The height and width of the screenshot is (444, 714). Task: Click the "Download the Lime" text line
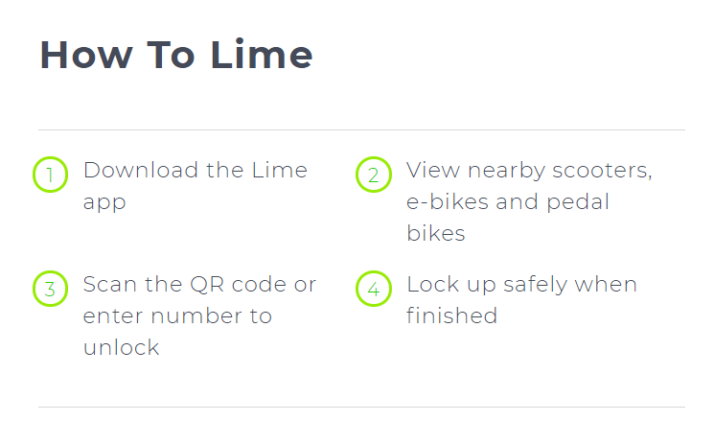coord(196,171)
